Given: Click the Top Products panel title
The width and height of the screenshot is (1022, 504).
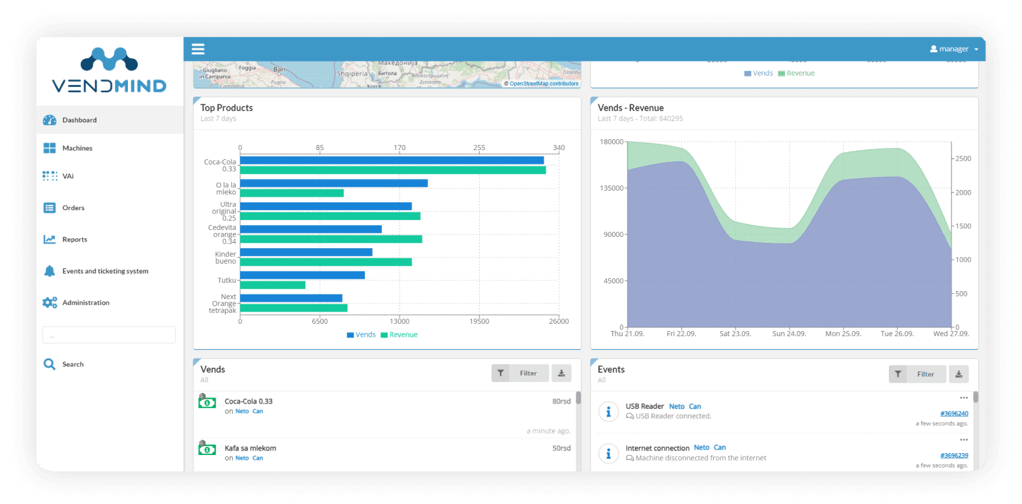Looking at the screenshot, I should tap(226, 108).
